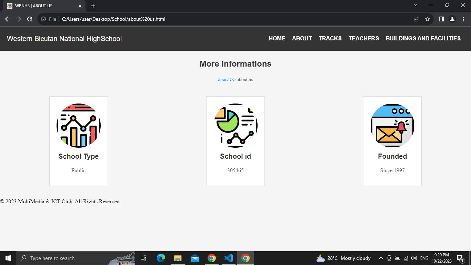Image resolution: width=471 pixels, height=265 pixels.
Task: Open Visual Studio Code from the taskbar
Action: click(228, 258)
